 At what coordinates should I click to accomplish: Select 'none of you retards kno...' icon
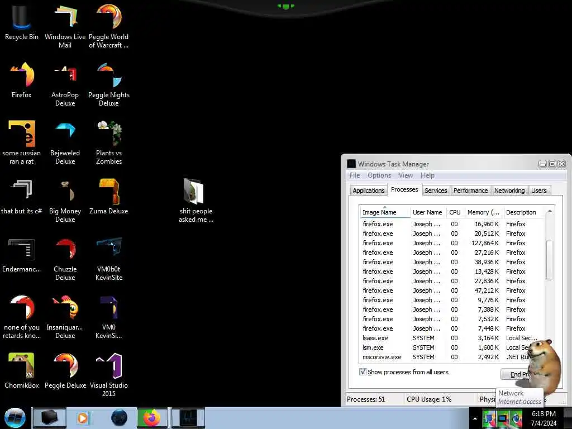tap(22, 317)
